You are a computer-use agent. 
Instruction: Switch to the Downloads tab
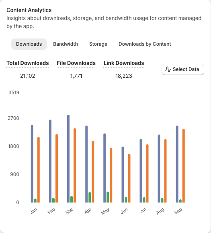[x=29, y=44]
